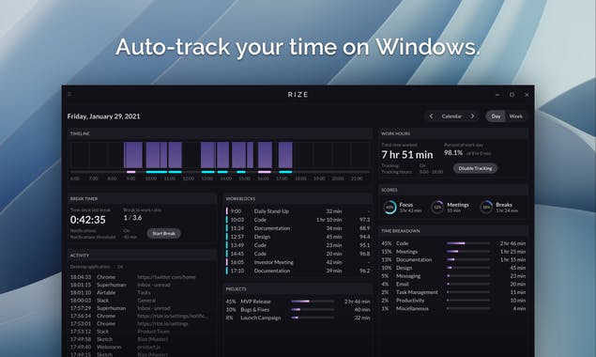Click Messaging row in Time Breakdown
The image size is (596, 357).
click(x=453, y=276)
